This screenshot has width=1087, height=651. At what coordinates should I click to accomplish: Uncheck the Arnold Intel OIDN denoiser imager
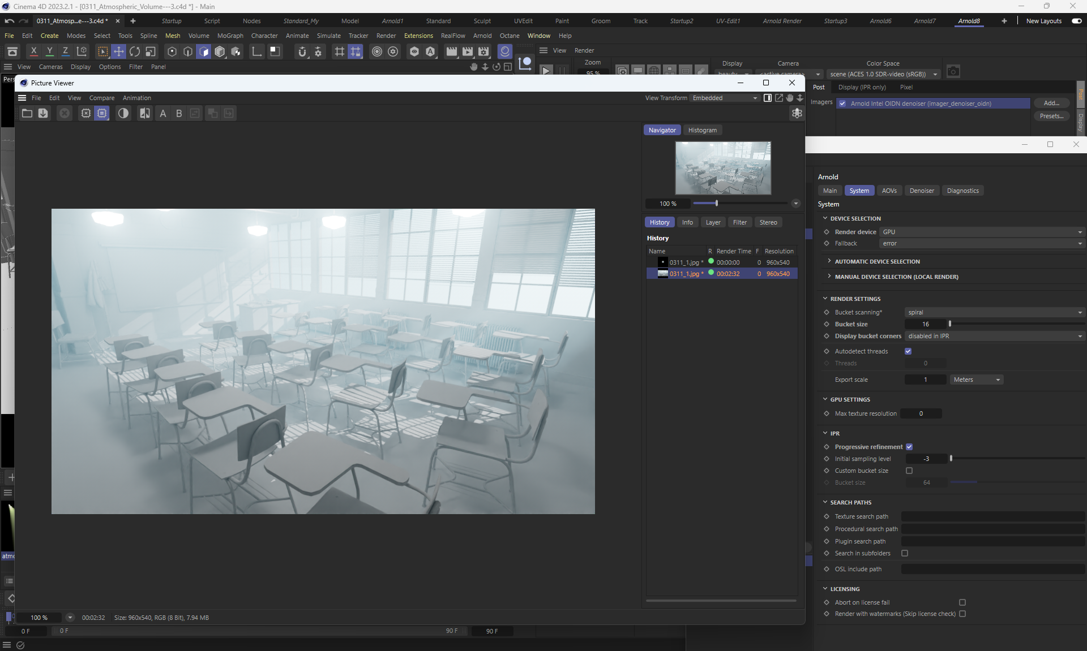842,104
